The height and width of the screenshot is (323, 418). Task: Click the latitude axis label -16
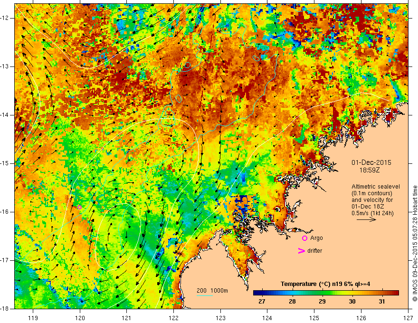(5, 212)
